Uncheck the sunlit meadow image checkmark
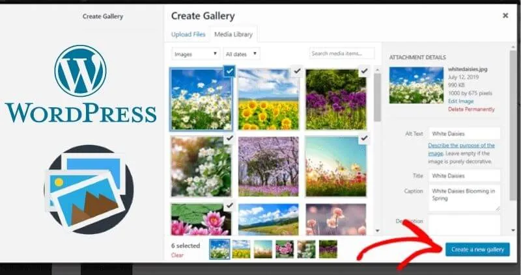521x275 pixels. [x=365, y=138]
